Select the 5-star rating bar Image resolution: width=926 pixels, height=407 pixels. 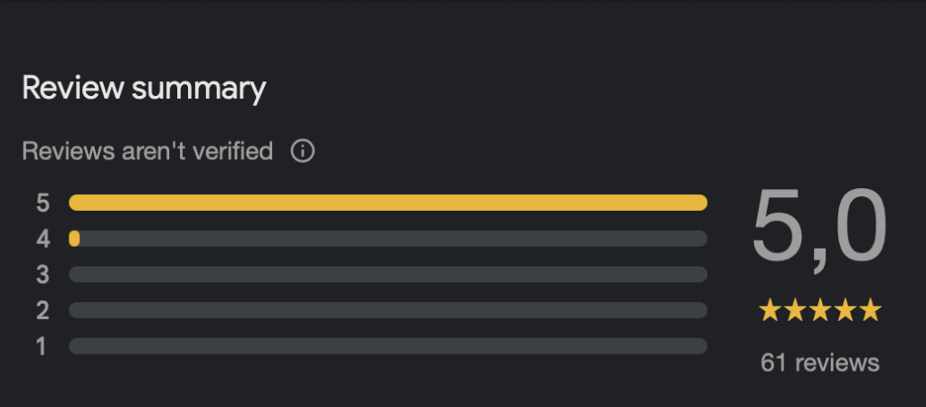(x=388, y=203)
